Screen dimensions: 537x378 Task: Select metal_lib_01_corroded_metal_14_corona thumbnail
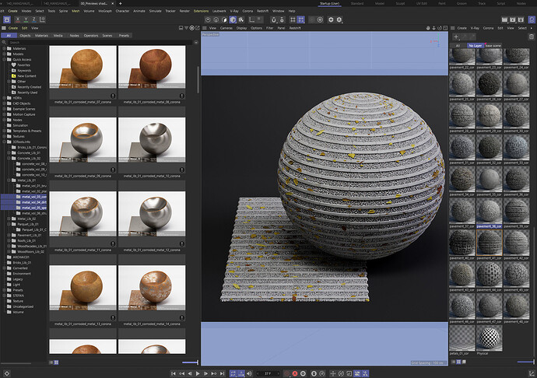(152, 288)
